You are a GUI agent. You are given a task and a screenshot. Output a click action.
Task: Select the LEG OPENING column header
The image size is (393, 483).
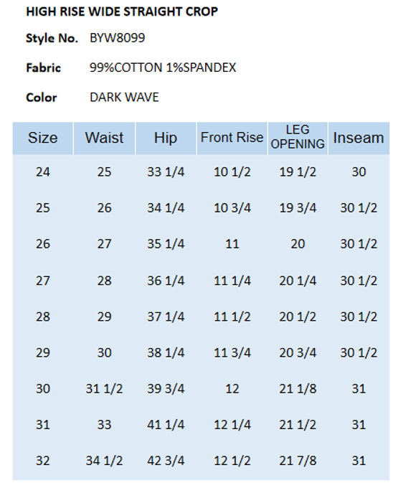298,138
